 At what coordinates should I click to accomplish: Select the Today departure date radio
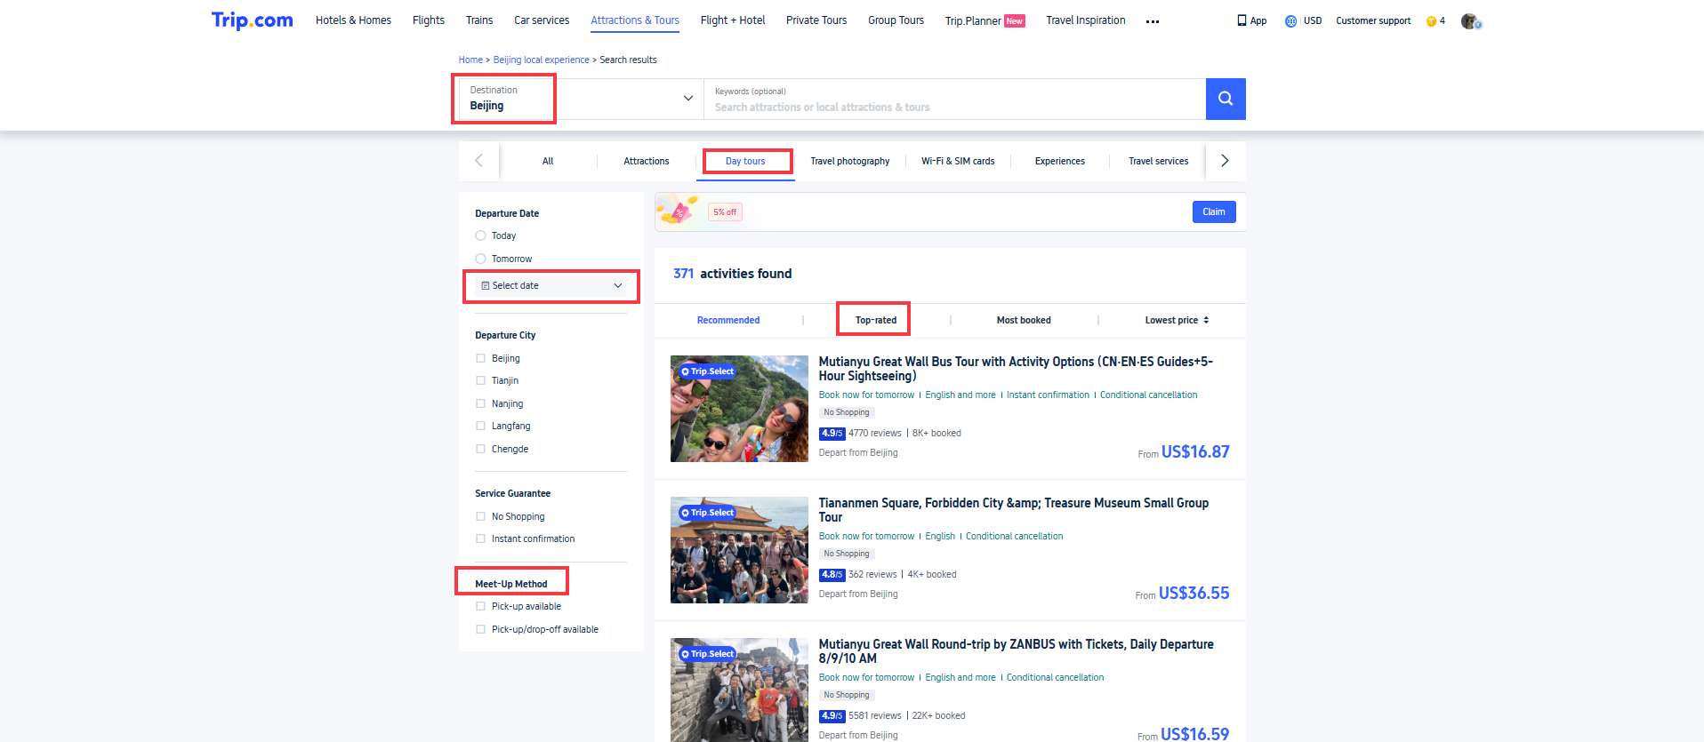pyautogui.click(x=481, y=235)
